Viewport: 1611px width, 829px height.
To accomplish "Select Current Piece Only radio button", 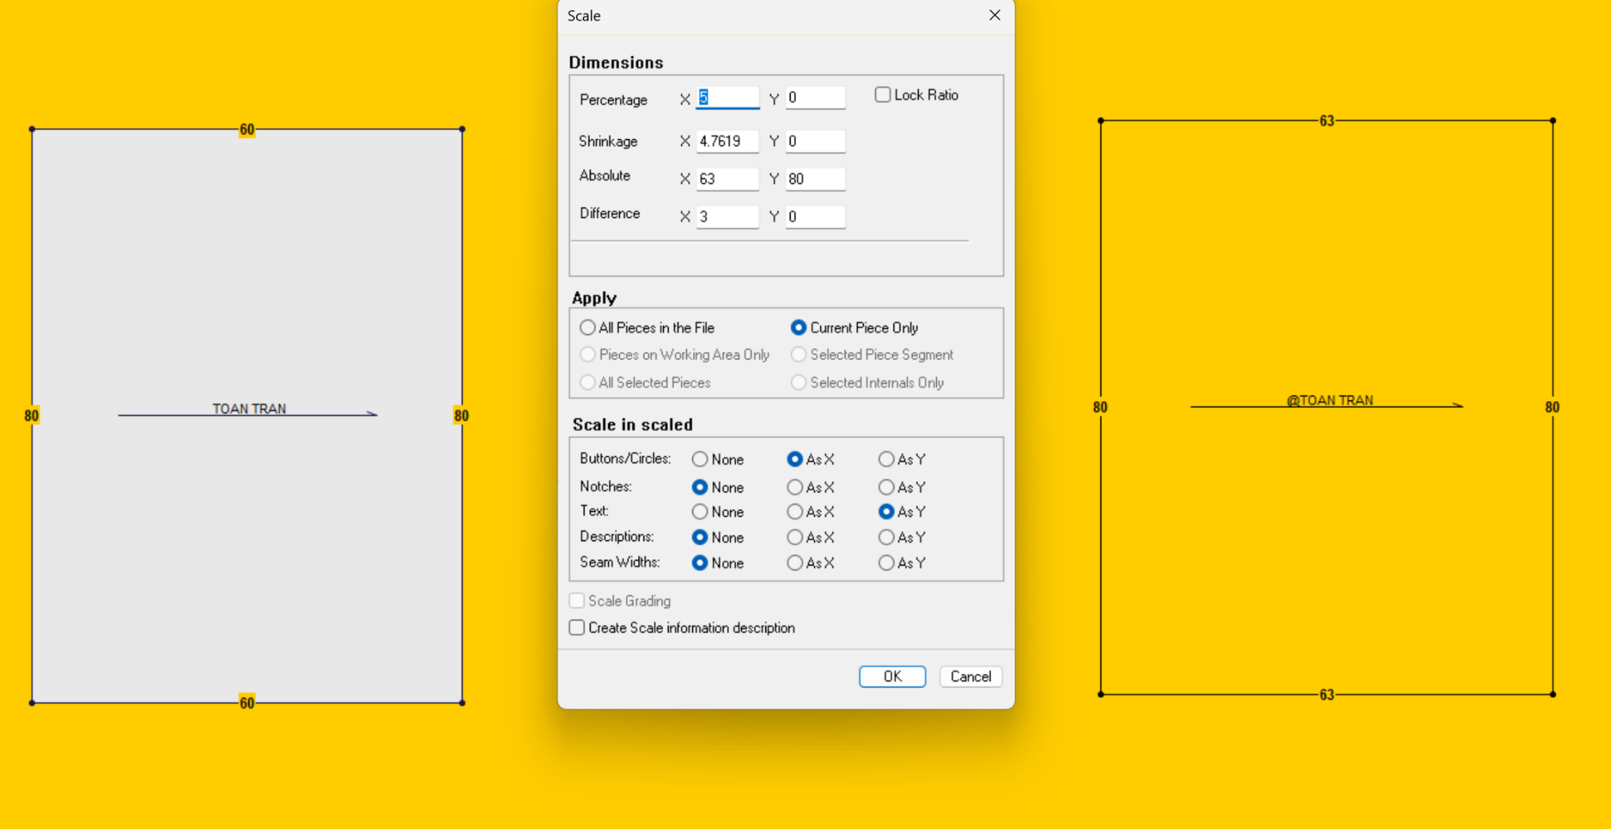I will click(x=798, y=328).
